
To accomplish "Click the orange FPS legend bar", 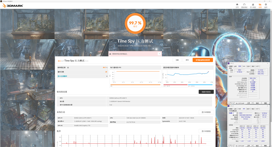I will [x=135, y=84].
